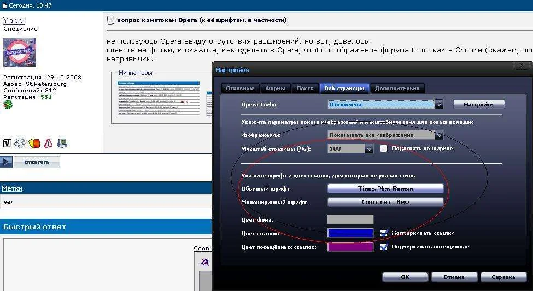Toggle the Подчёркивать ссылки checkbox
Screen dimensions: 533x291
pos(384,233)
